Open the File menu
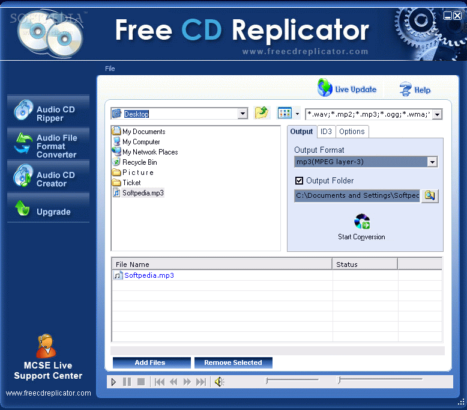Image resolution: width=467 pixels, height=410 pixels. coord(110,69)
